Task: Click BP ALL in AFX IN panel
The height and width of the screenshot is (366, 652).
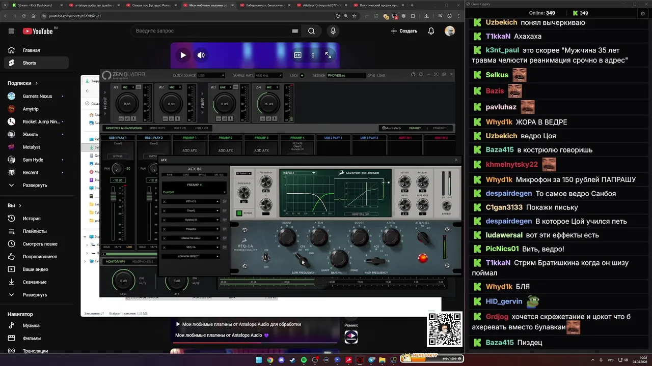Action: tap(202, 175)
